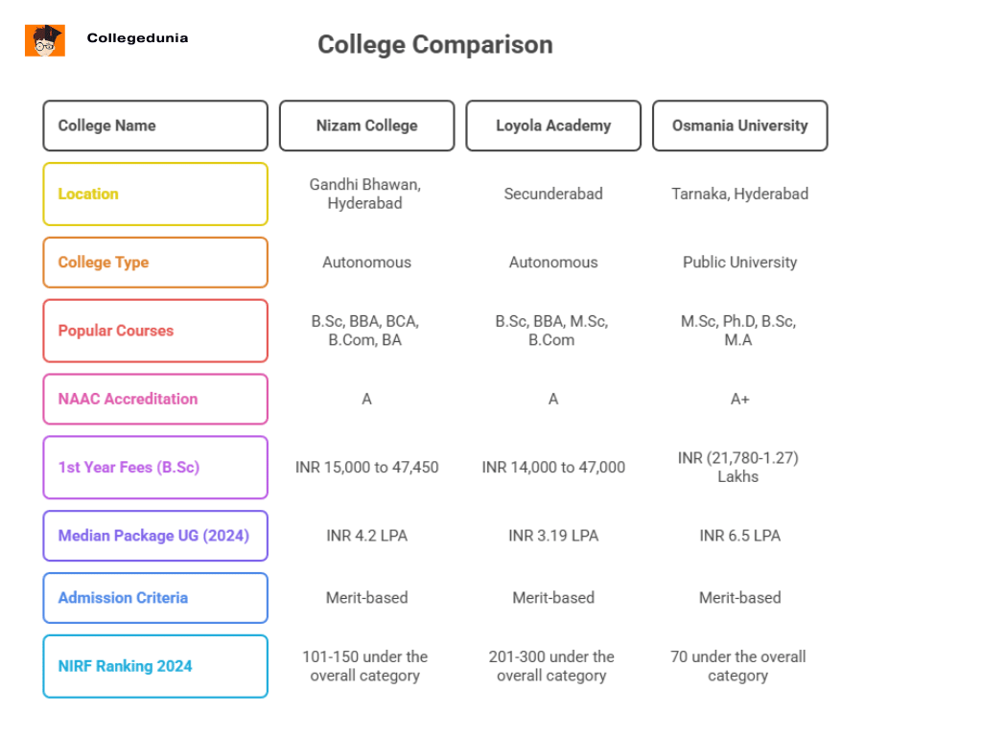Click the Collegedunia mascot logo icon

[x=45, y=40]
